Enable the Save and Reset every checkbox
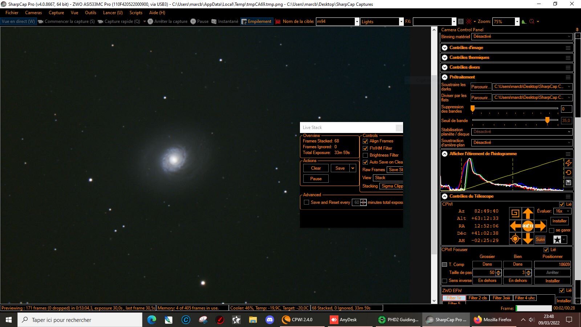Viewport: 581px width, 327px height. pyautogui.click(x=306, y=202)
